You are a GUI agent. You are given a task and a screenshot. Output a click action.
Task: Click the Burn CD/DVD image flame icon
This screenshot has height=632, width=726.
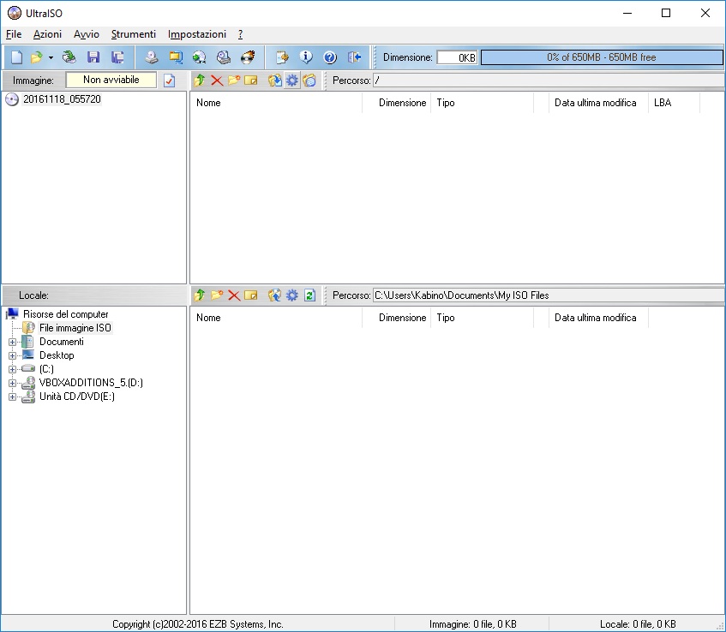tap(249, 57)
